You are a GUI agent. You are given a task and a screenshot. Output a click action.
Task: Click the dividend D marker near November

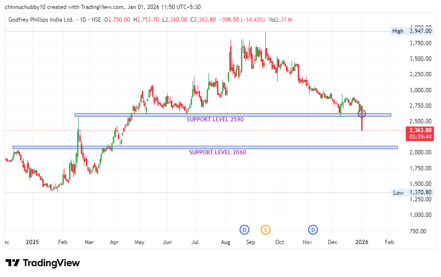[x=313, y=230]
